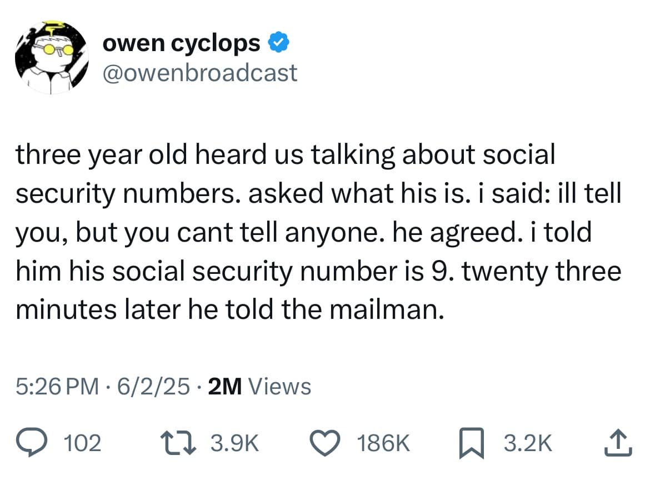Screen dimensions: 655x485
Task: Click the bold 2M view count
Action: [x=225, y=386]
